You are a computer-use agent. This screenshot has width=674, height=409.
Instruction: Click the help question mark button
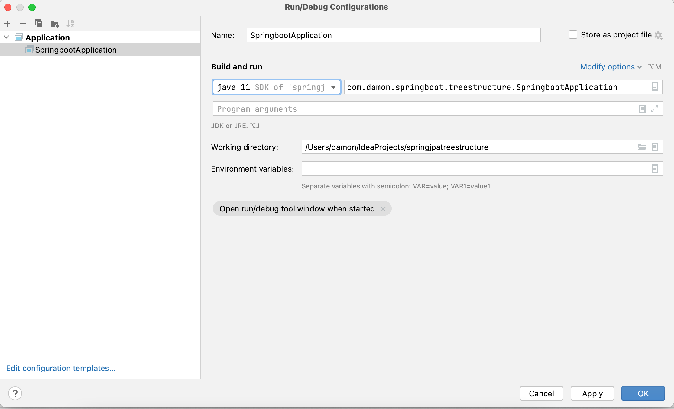15,393
